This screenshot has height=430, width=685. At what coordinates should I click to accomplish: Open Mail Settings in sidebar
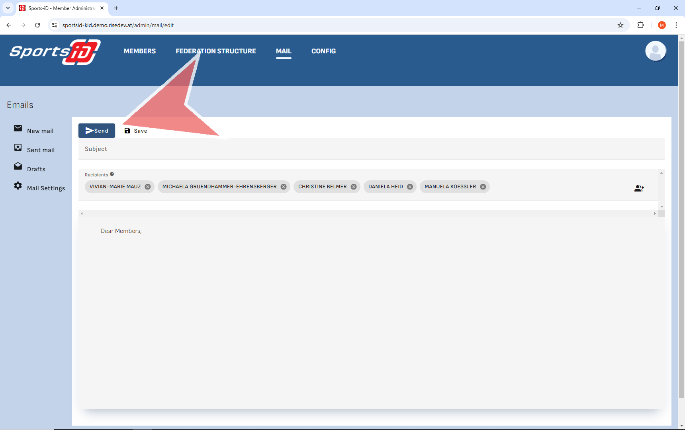(x=45, y=188)
